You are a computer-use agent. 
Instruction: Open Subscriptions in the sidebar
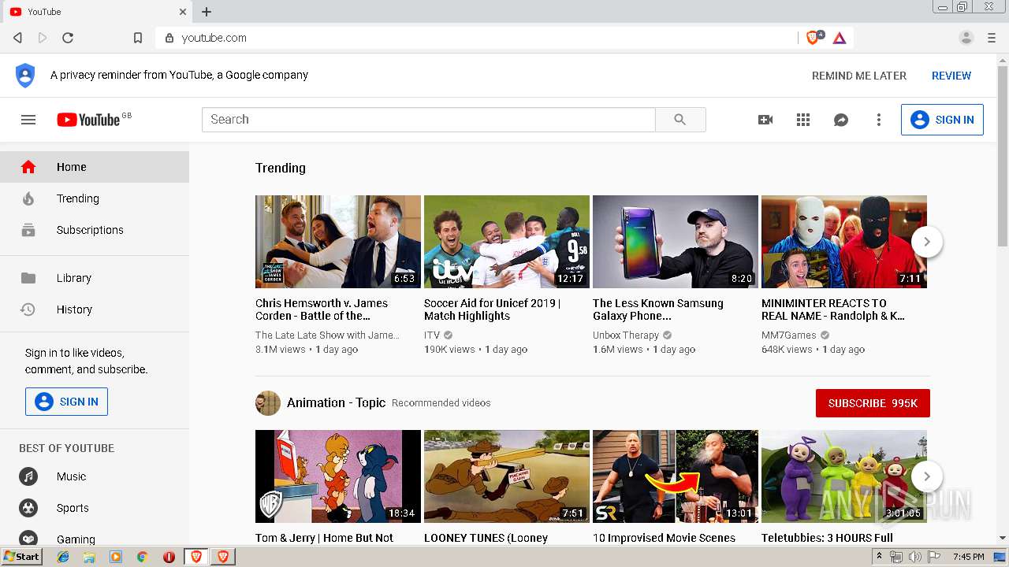click(x=95, y=230)
